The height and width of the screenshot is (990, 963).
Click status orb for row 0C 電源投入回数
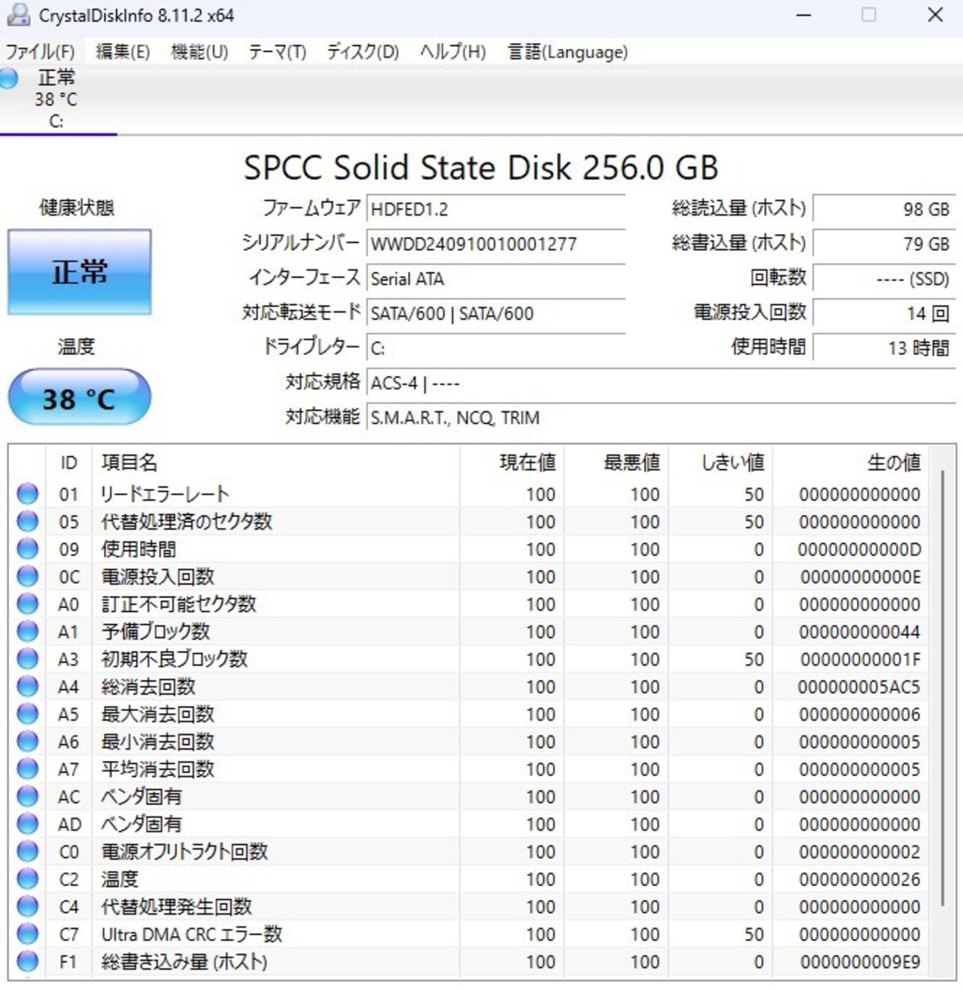[27, 577]
